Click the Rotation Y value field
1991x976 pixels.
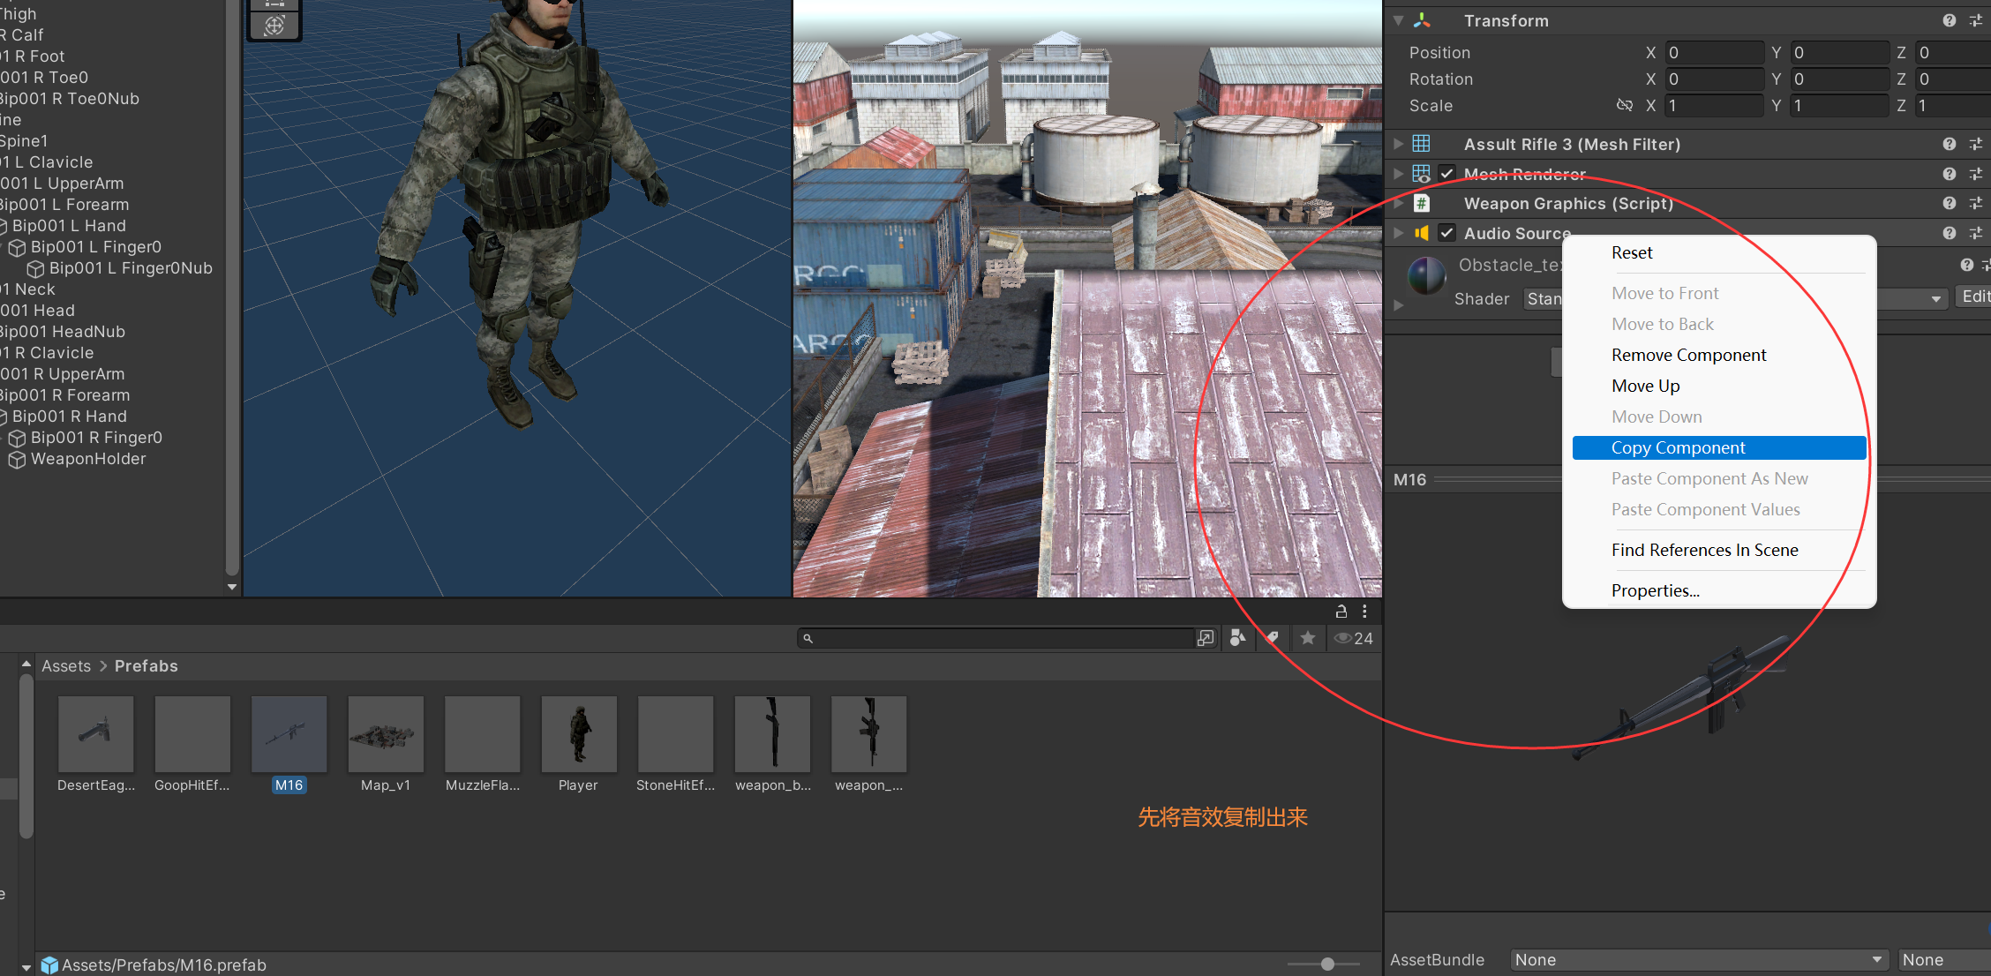[1839, 79]
